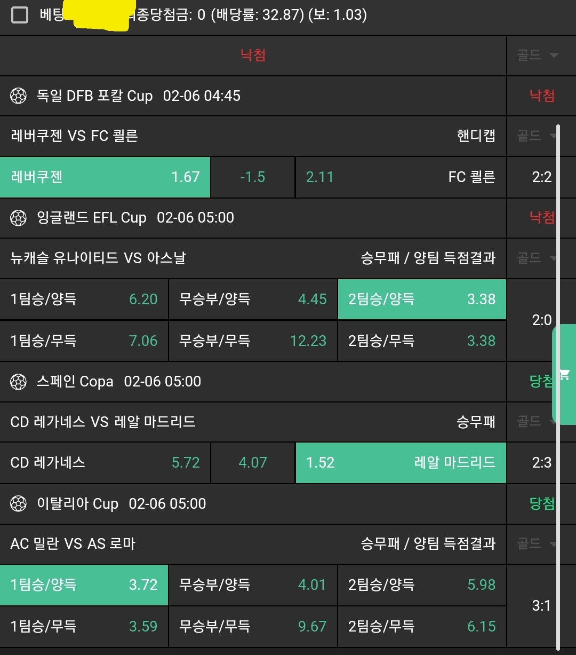
Task: Pick 무승부/무득 at 12.23 odds
Action: [253, 341]
